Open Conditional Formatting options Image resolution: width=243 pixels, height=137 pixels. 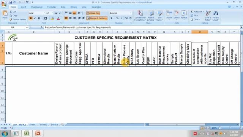pyautogui.click(x=140, y=16)
